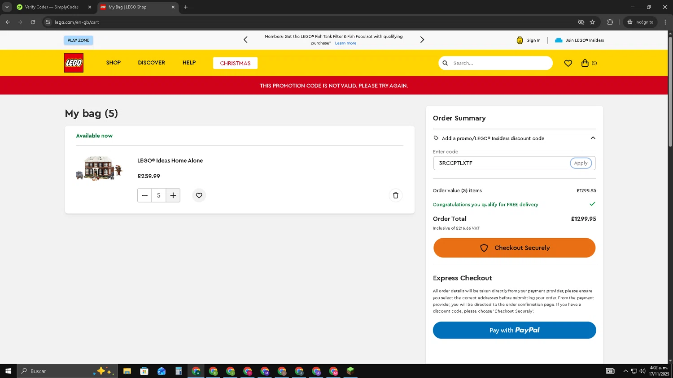This screenshot has height=378, width=673.
Task: Open the DISCOVER menu
Action: [x=152, y=63]
